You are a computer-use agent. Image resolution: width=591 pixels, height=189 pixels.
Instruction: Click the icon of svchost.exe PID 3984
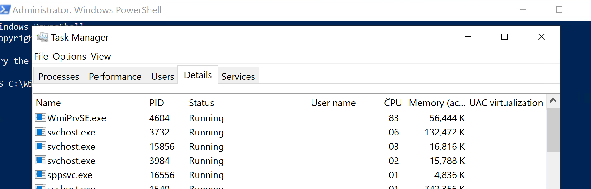(40, 160)
